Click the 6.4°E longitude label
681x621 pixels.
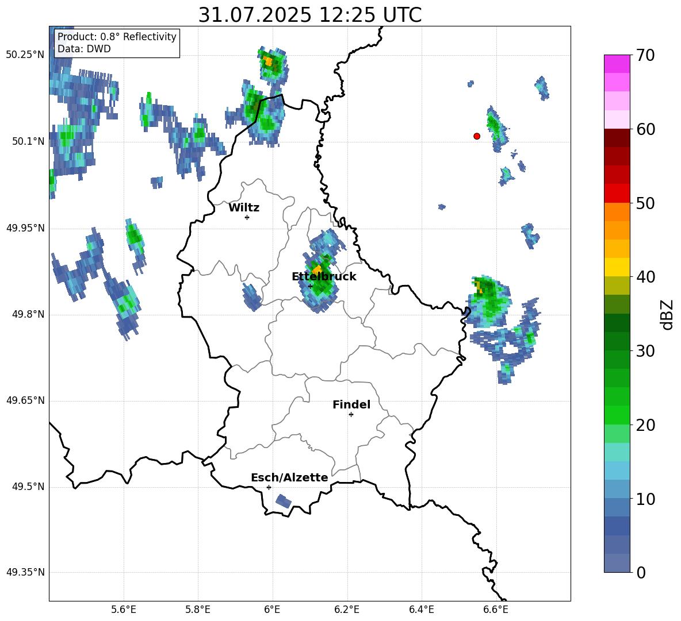[421, 610]
